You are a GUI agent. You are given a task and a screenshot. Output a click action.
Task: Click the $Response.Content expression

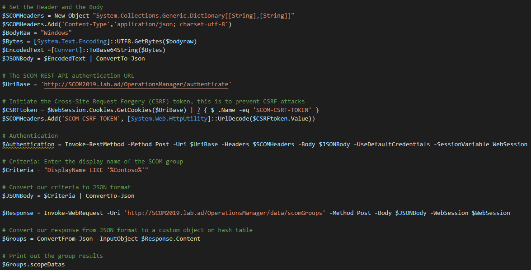click(x=171, y=239)
